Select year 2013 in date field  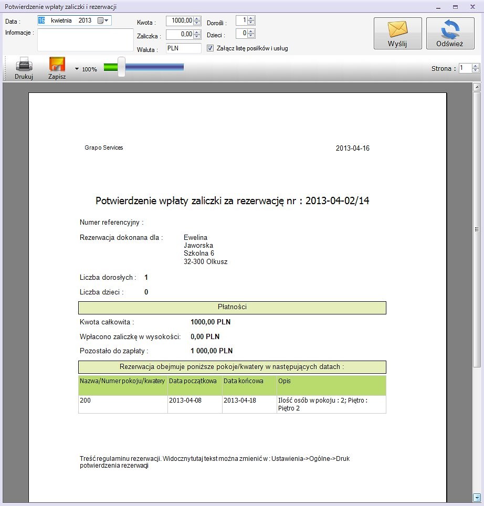[85, 20]
